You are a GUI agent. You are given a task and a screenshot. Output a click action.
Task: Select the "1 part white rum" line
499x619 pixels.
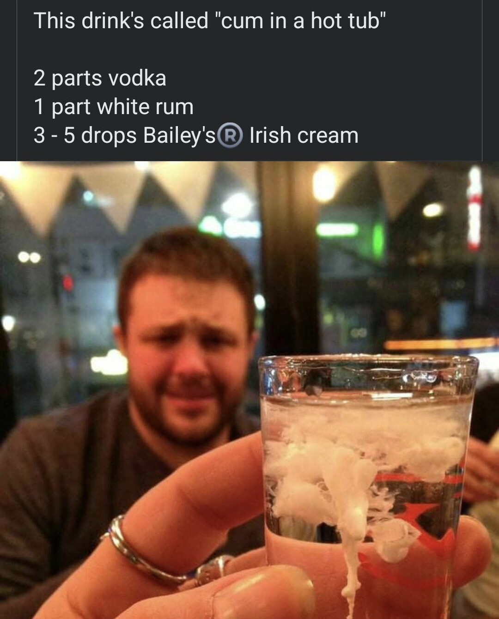[x=113, y=107]
